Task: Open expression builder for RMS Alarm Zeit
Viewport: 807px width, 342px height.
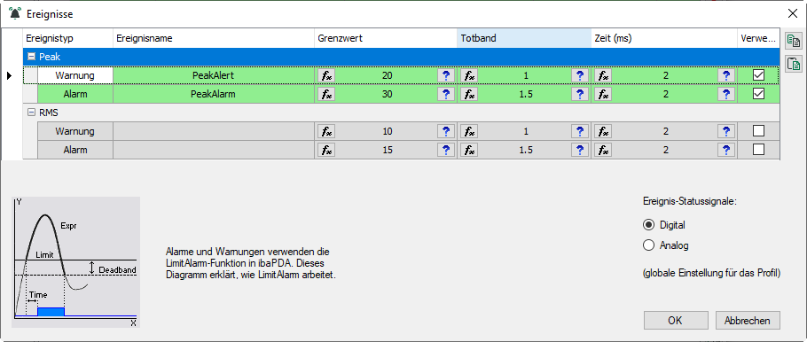Action: click(603, 150)
